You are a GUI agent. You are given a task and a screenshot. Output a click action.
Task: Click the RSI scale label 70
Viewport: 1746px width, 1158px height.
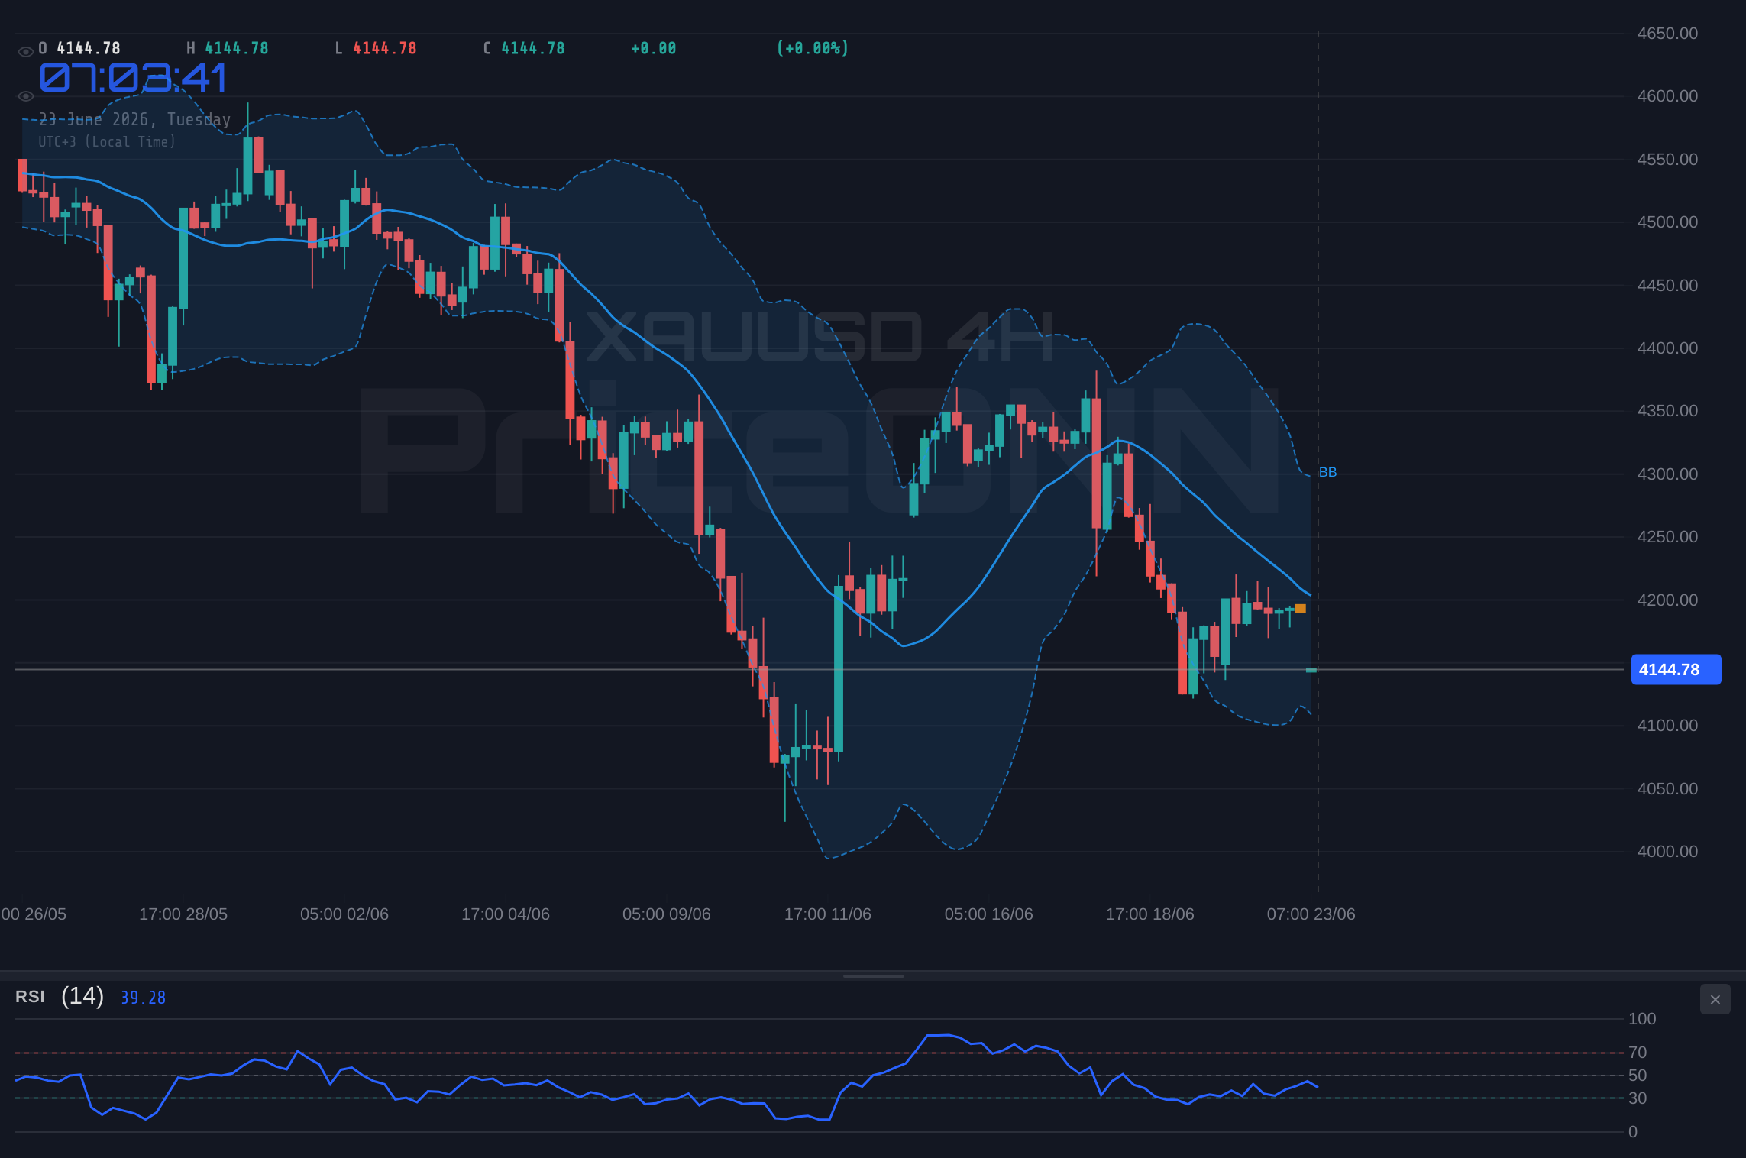(1638, 1053)
